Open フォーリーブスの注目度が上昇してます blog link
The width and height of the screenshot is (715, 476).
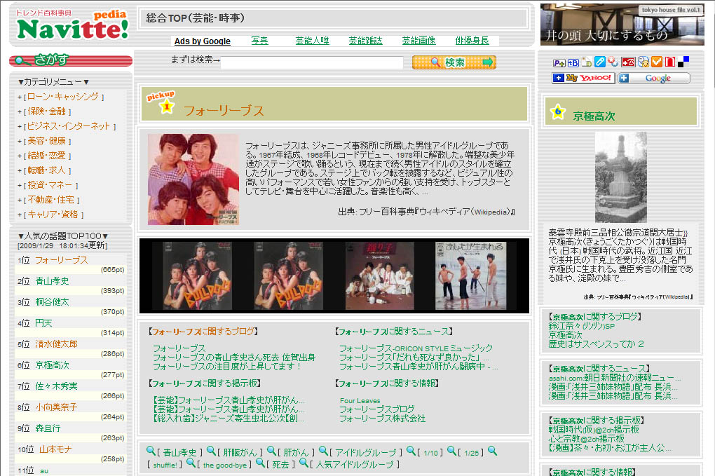(227, 367)
